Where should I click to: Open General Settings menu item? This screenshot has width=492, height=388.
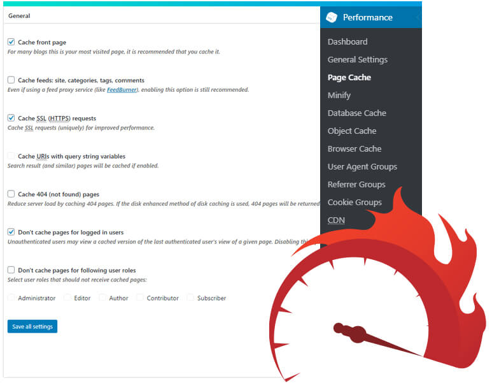click(358, 60)
